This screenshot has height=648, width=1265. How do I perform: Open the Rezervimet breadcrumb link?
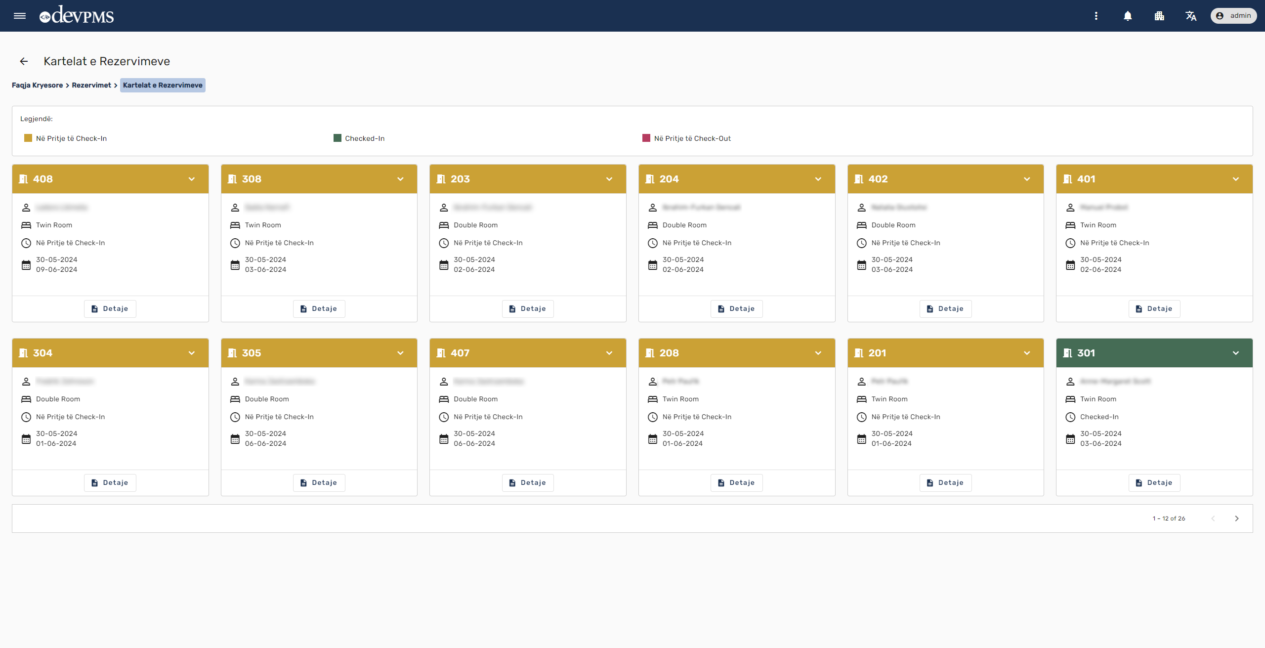91,85
